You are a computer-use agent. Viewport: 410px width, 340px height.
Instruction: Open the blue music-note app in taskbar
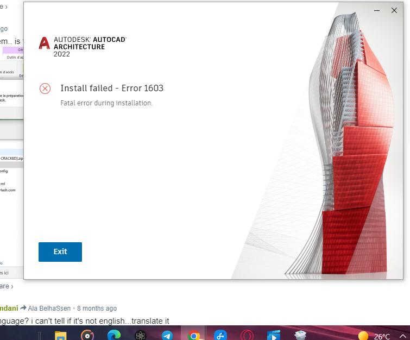[x=220, y=336]
